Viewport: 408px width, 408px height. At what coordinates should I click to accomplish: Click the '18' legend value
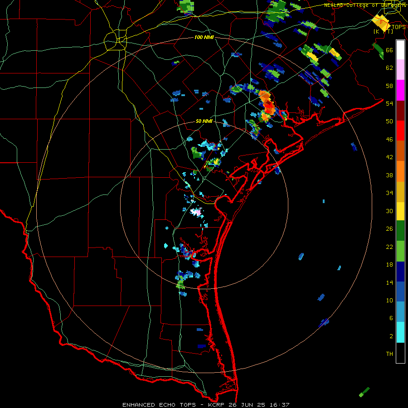click(389, 265)
